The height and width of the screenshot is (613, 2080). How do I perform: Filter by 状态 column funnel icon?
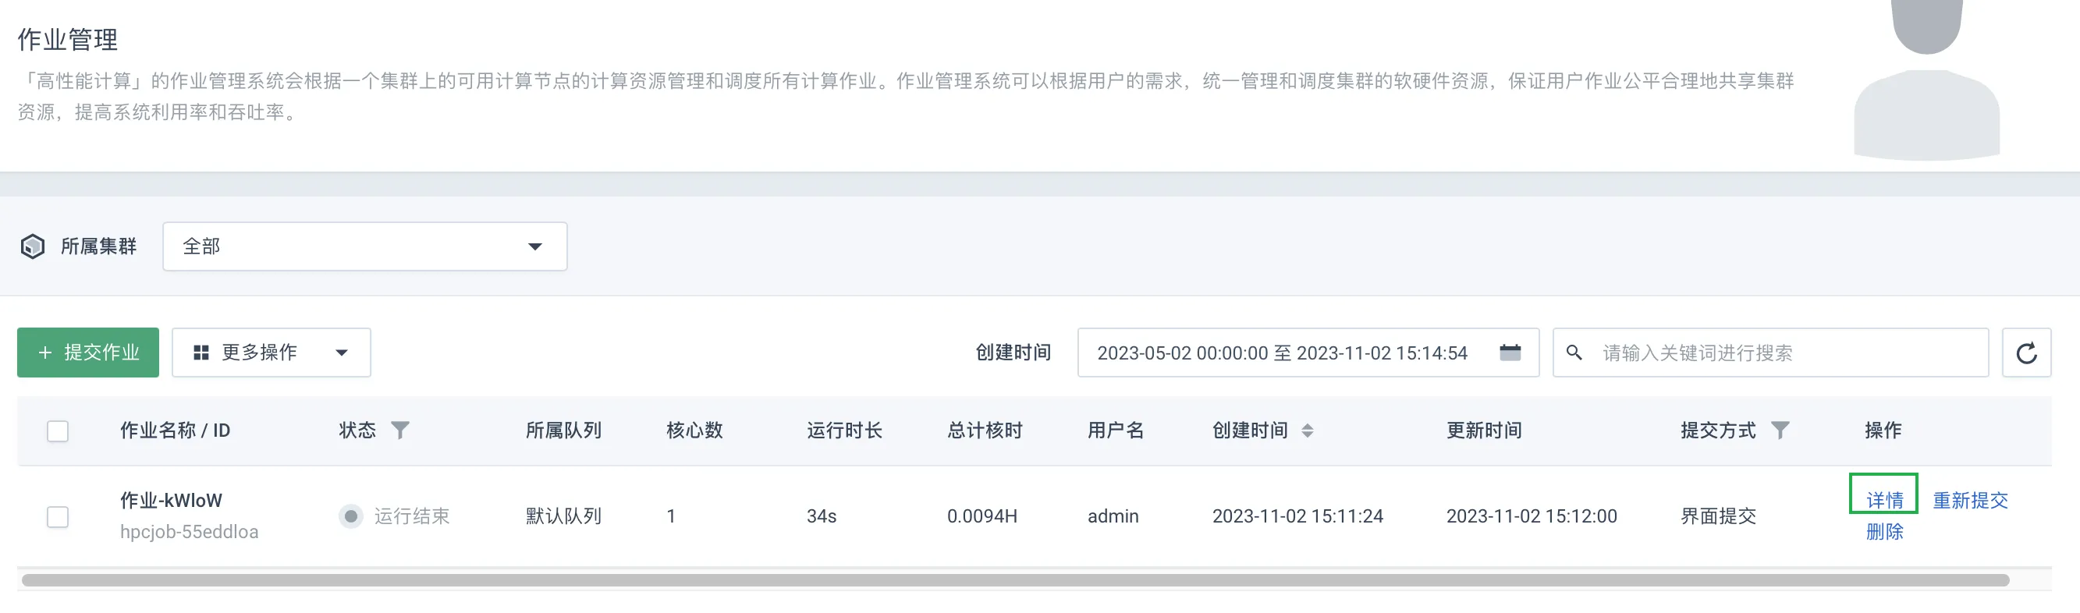coord(399,431)
